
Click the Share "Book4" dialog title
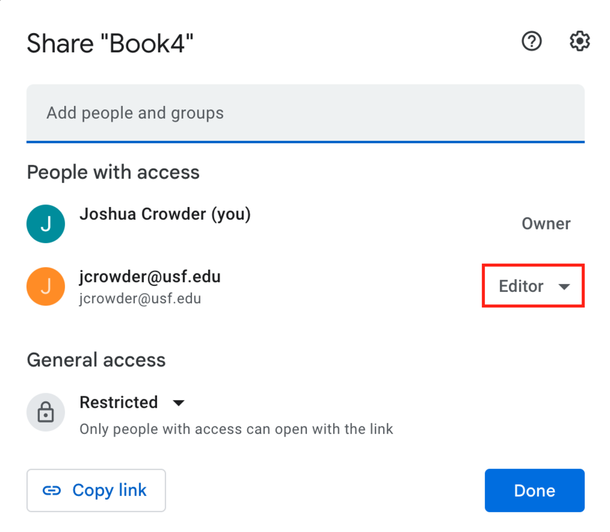(110, 43)
